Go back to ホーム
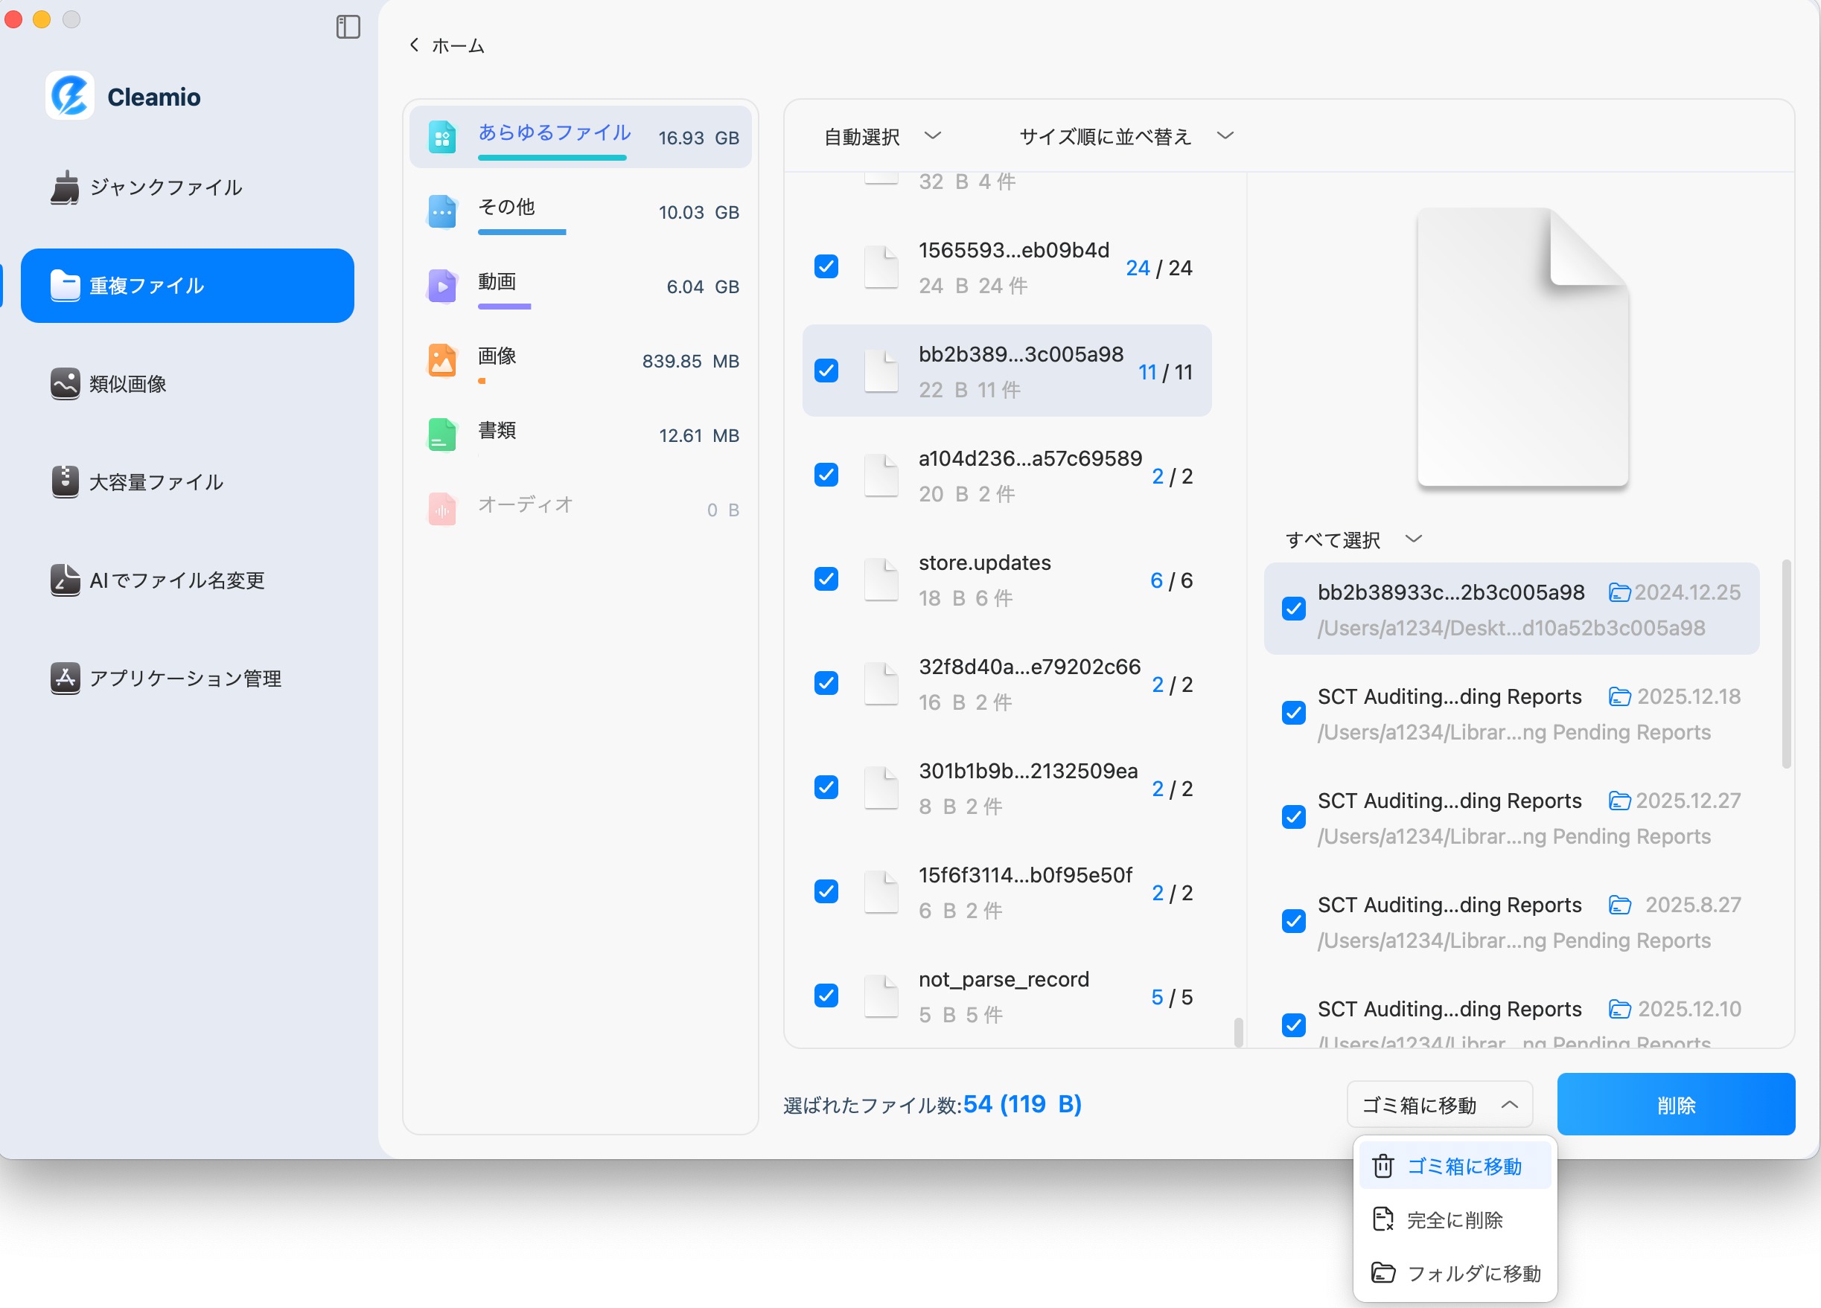The width and height of the screenshot is (1821, 1308). 447,45
